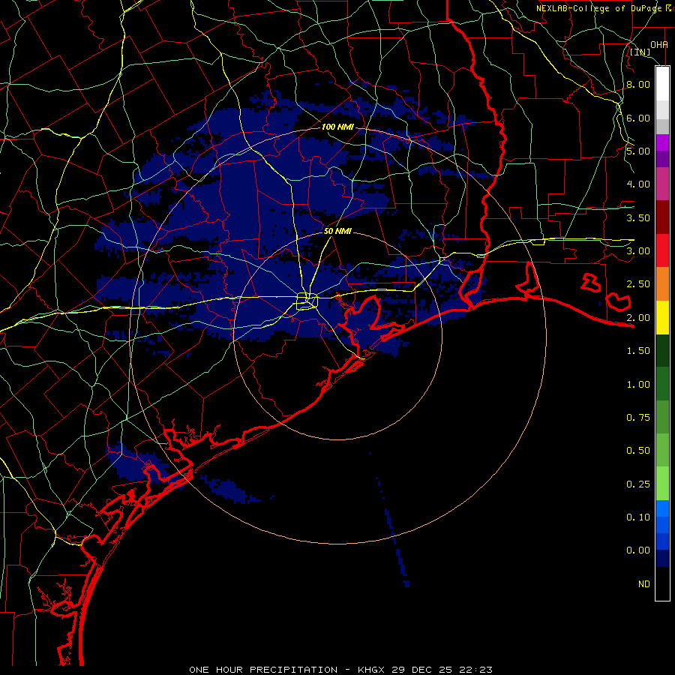Click the OHA product code label

click(659, 44)
